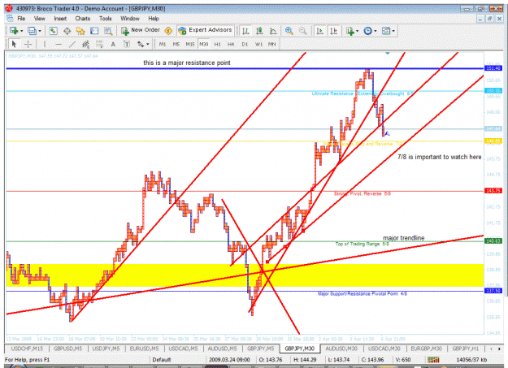The width and height of the screenshot is (508, 368).
Task: Toggle the Expert Advisors button
Action: tap(205, 30)
